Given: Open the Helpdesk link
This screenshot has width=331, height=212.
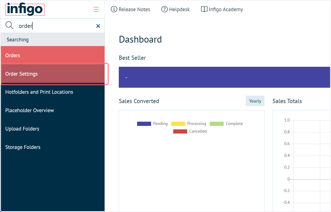Looking at the screenshot, I should [179, 9].
